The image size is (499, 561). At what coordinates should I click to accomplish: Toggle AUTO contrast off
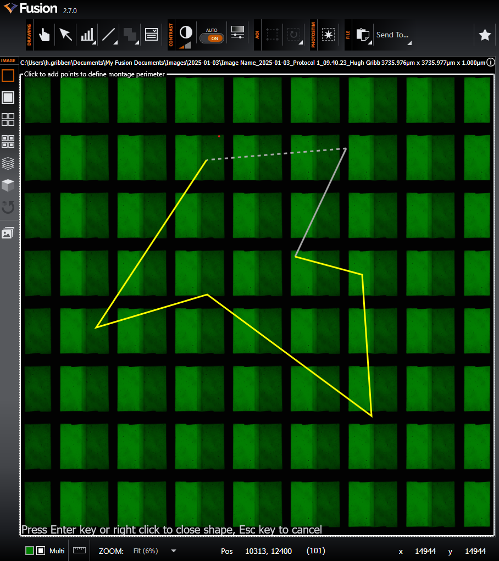(212, 39)
